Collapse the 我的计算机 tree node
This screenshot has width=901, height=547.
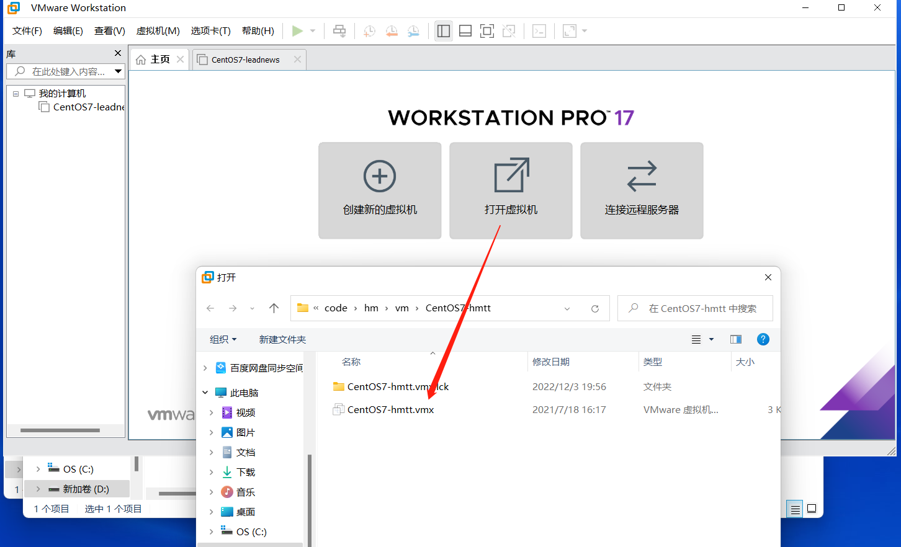point(16,94)
